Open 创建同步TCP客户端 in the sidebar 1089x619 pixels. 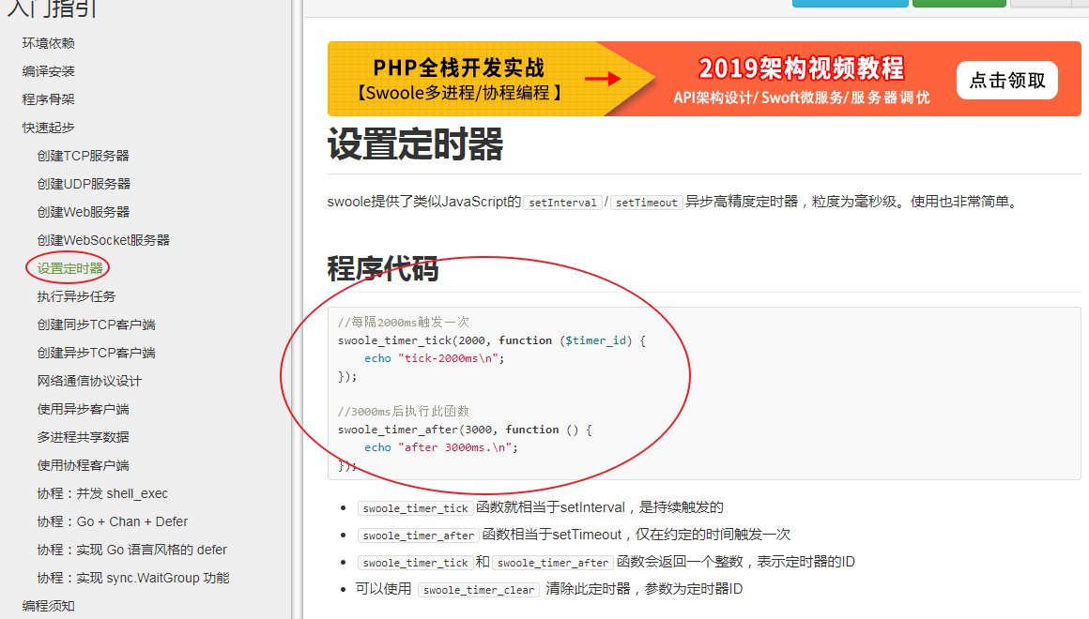(x=96, y=325)
